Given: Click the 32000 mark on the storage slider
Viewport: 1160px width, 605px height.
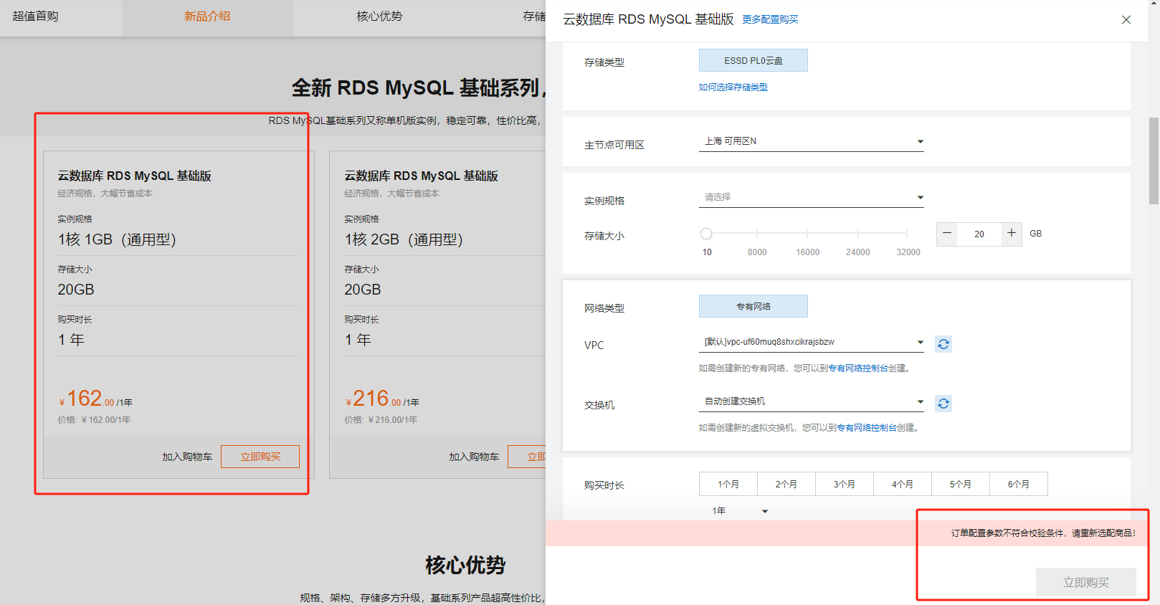Looking at the screenshot, I should (908, 252).
